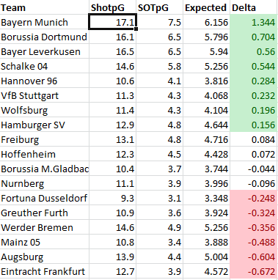The height and width of the screenshot is (280, 278).
Task: Click the fill handle of the selected cell
Action: click(136, 29)
